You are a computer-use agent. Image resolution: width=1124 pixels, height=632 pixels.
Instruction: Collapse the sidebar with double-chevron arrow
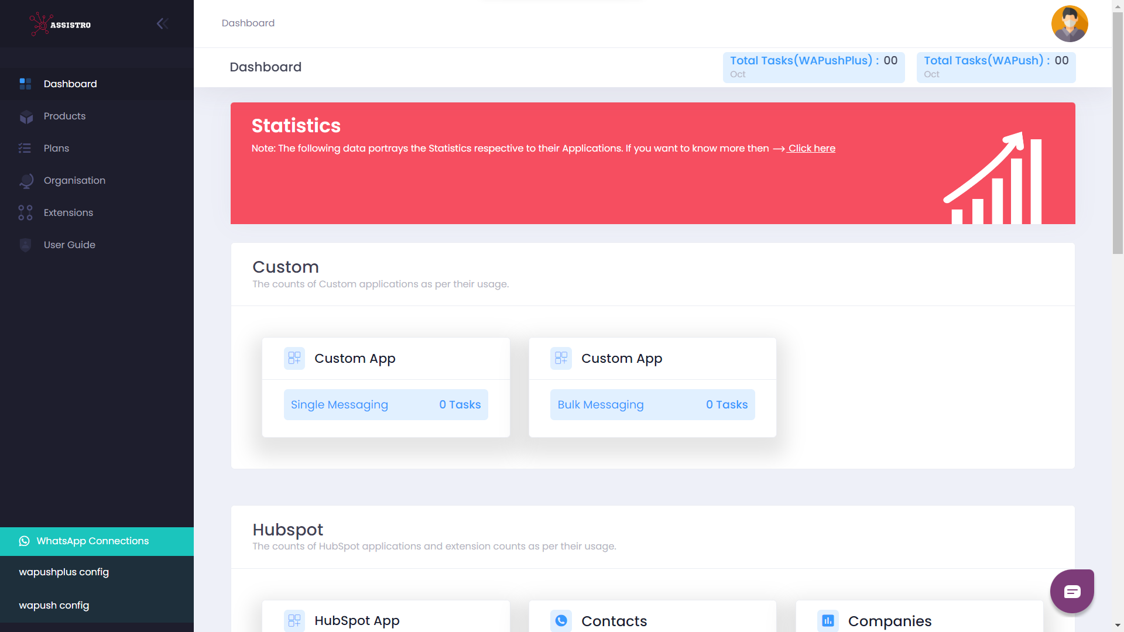tap(162, 23)
